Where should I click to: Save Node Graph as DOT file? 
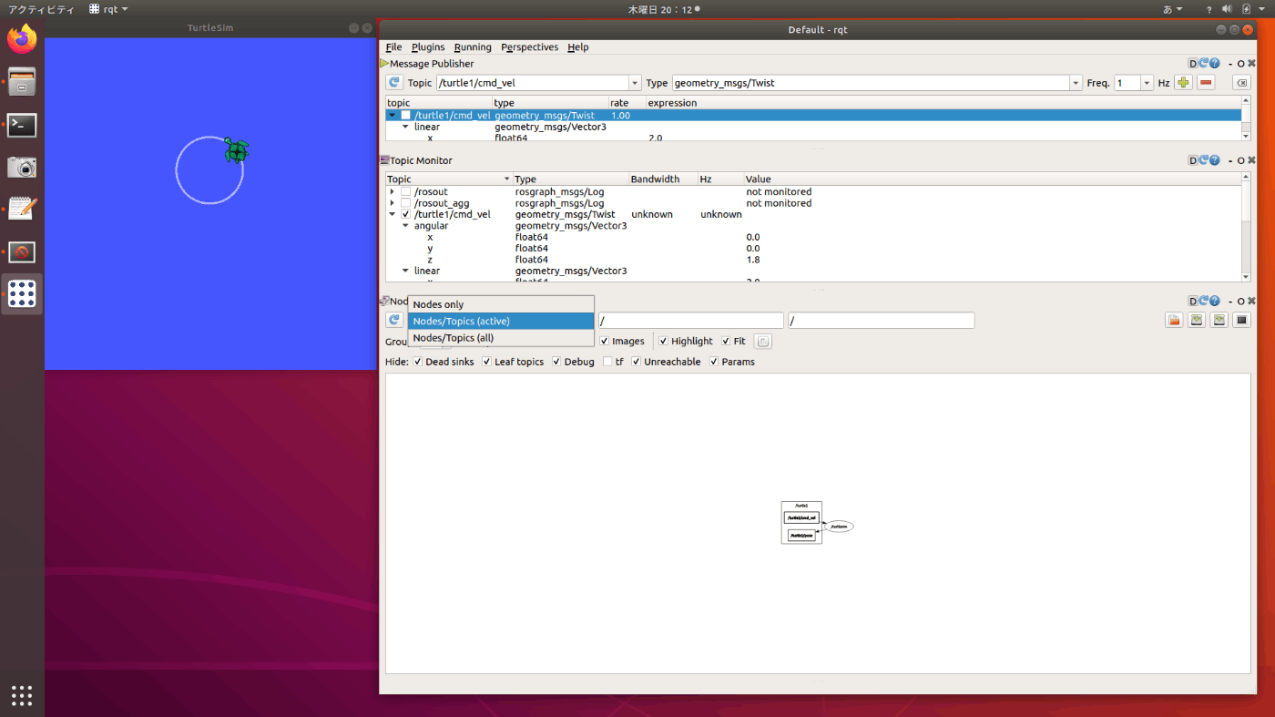1197,320
